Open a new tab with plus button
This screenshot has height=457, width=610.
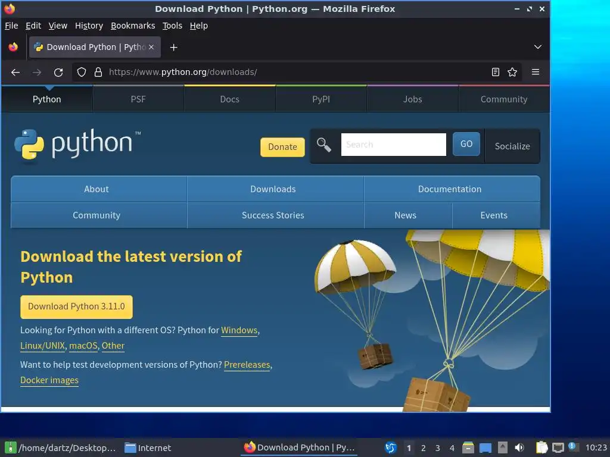tap(173, 48)
